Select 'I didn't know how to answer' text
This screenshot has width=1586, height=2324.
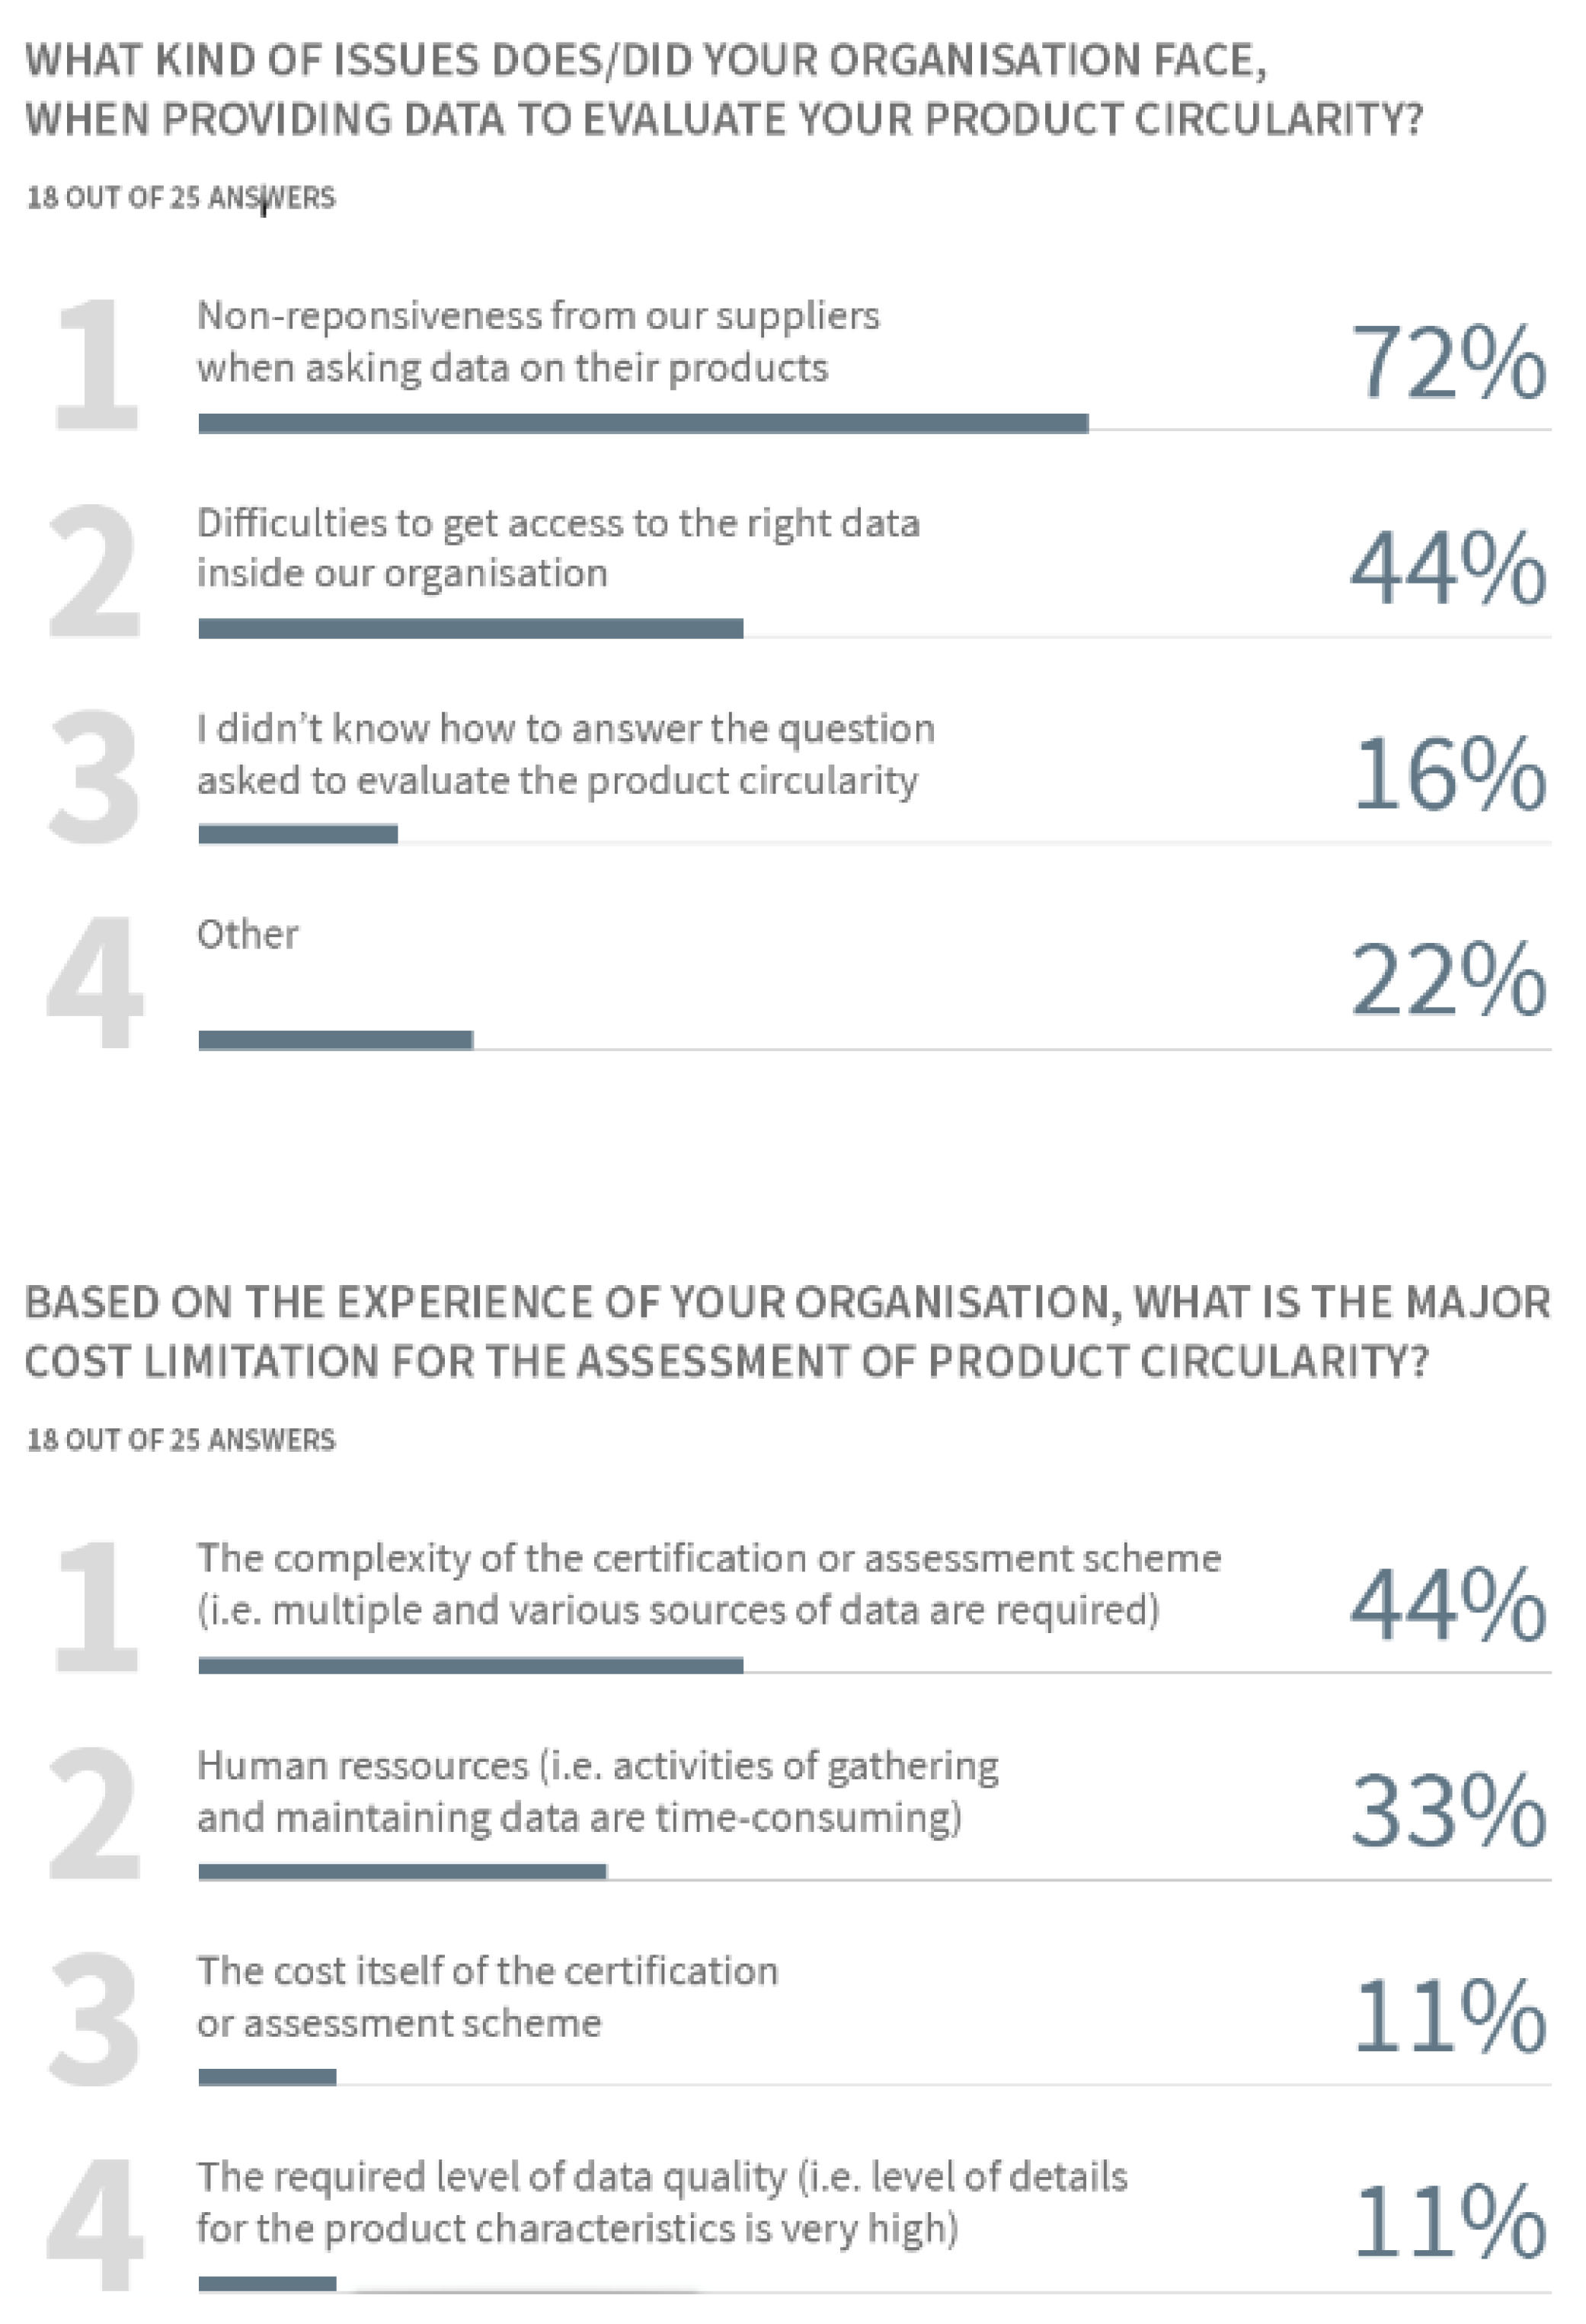click(565, 754)
